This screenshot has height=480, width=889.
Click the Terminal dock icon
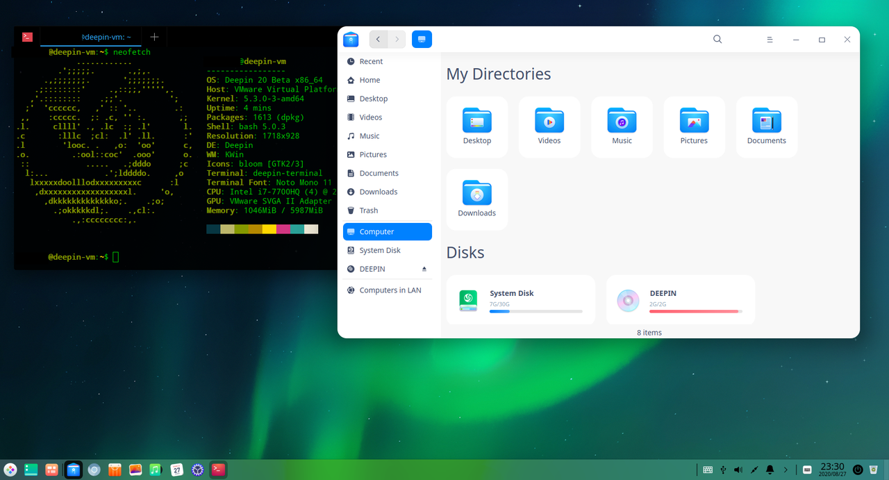click(218, 470)
